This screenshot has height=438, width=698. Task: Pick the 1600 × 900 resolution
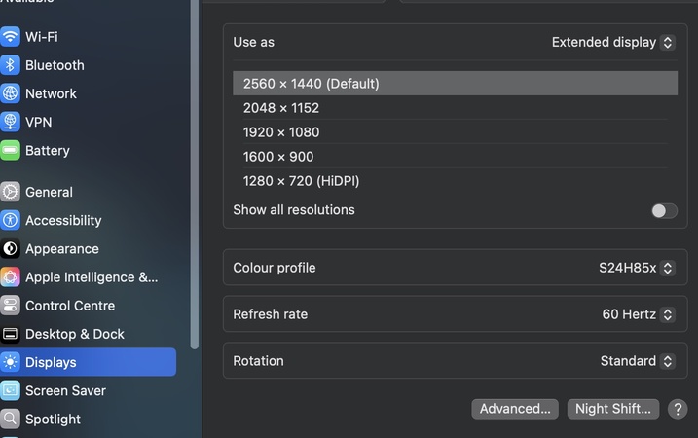tap(455, 157)
